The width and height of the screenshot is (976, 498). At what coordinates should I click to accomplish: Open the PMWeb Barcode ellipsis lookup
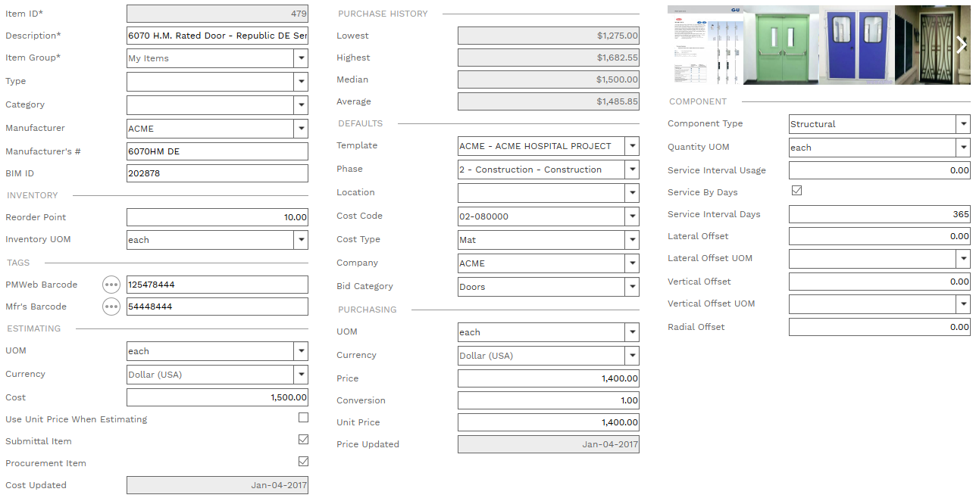coord(111,285)
